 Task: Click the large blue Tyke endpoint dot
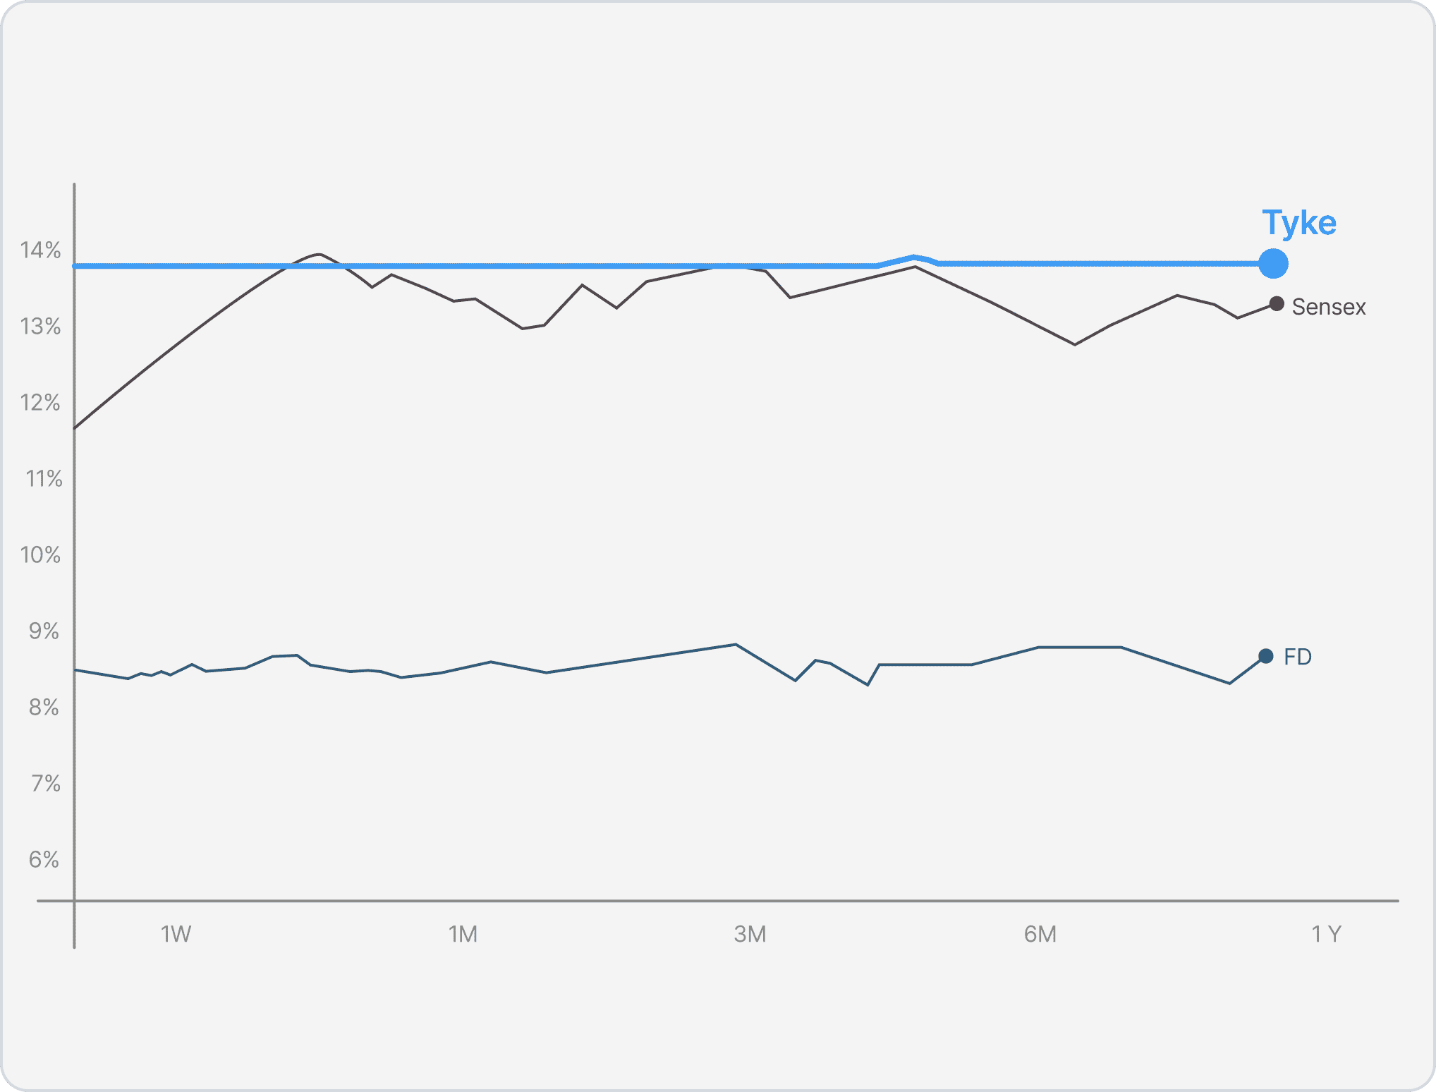click(1273, 264)
